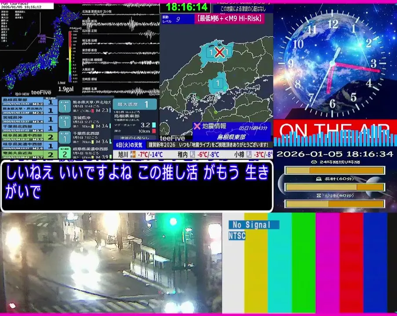Click the lower intensity 1 marker on the map
Screen dimensions: 397x316
coord(218,83)
